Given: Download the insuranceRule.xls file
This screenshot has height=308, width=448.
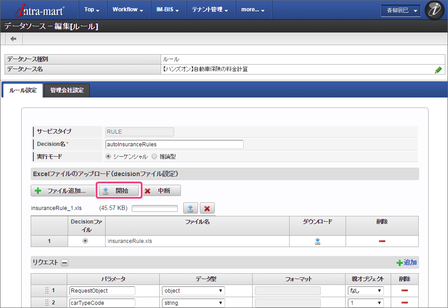Looking at the screenshot, I should click(x=318, y=241).
